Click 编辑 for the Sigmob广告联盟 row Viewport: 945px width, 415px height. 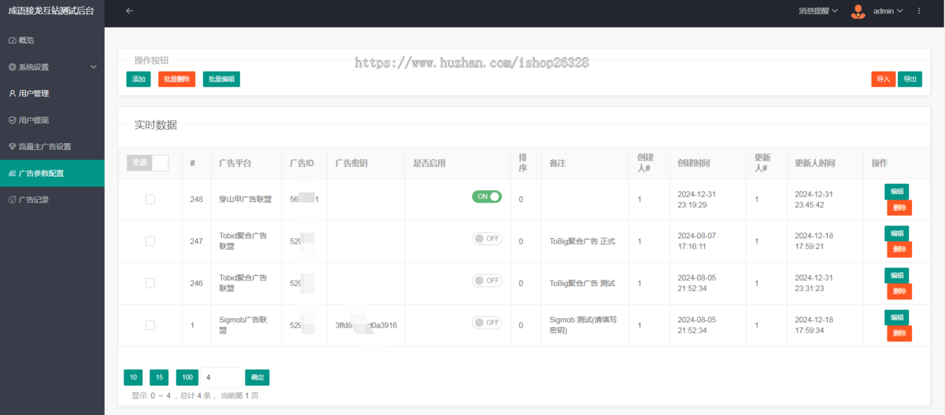(896, 318)
